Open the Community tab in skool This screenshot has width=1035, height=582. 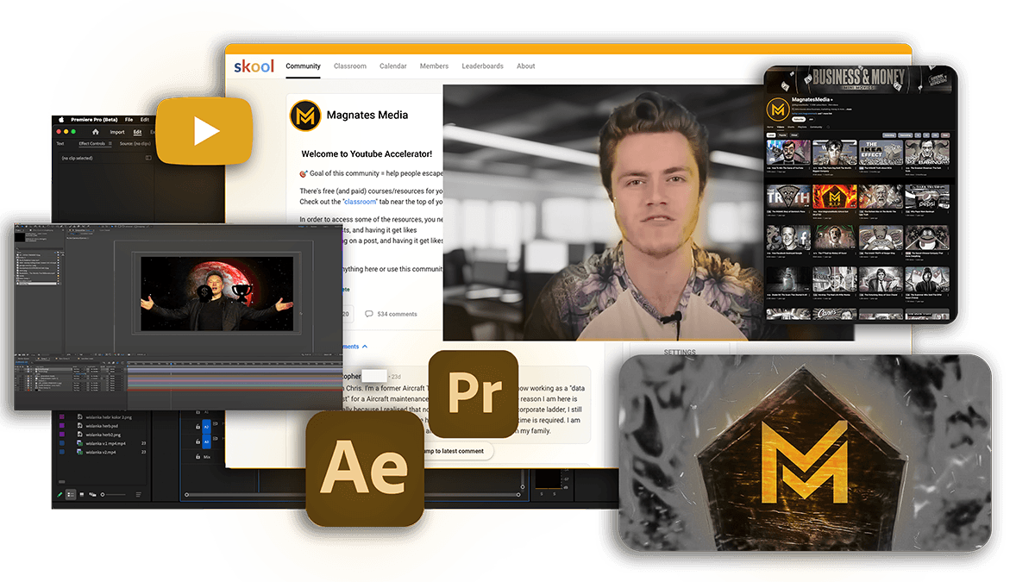coord(303,66)
